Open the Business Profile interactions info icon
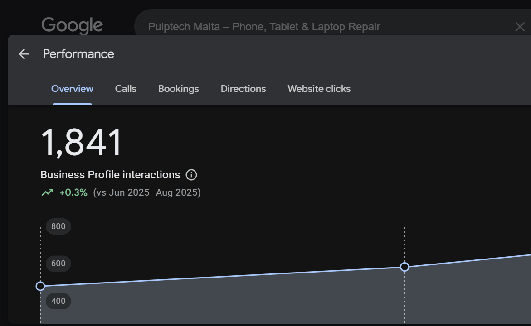531x326 pixels. pyautogui.click(x=191, y=175)
